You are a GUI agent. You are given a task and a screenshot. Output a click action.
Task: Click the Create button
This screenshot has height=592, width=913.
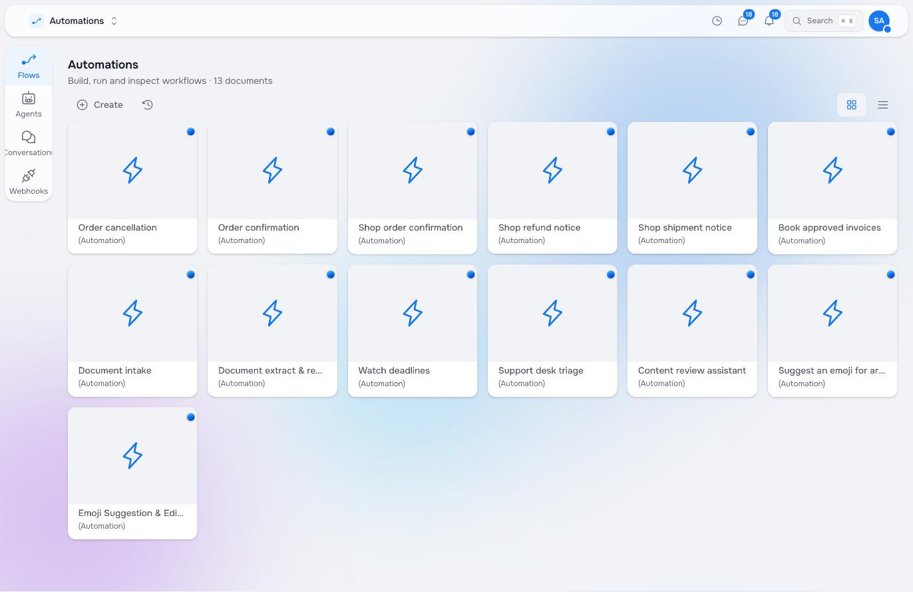(x=100, y=105)
